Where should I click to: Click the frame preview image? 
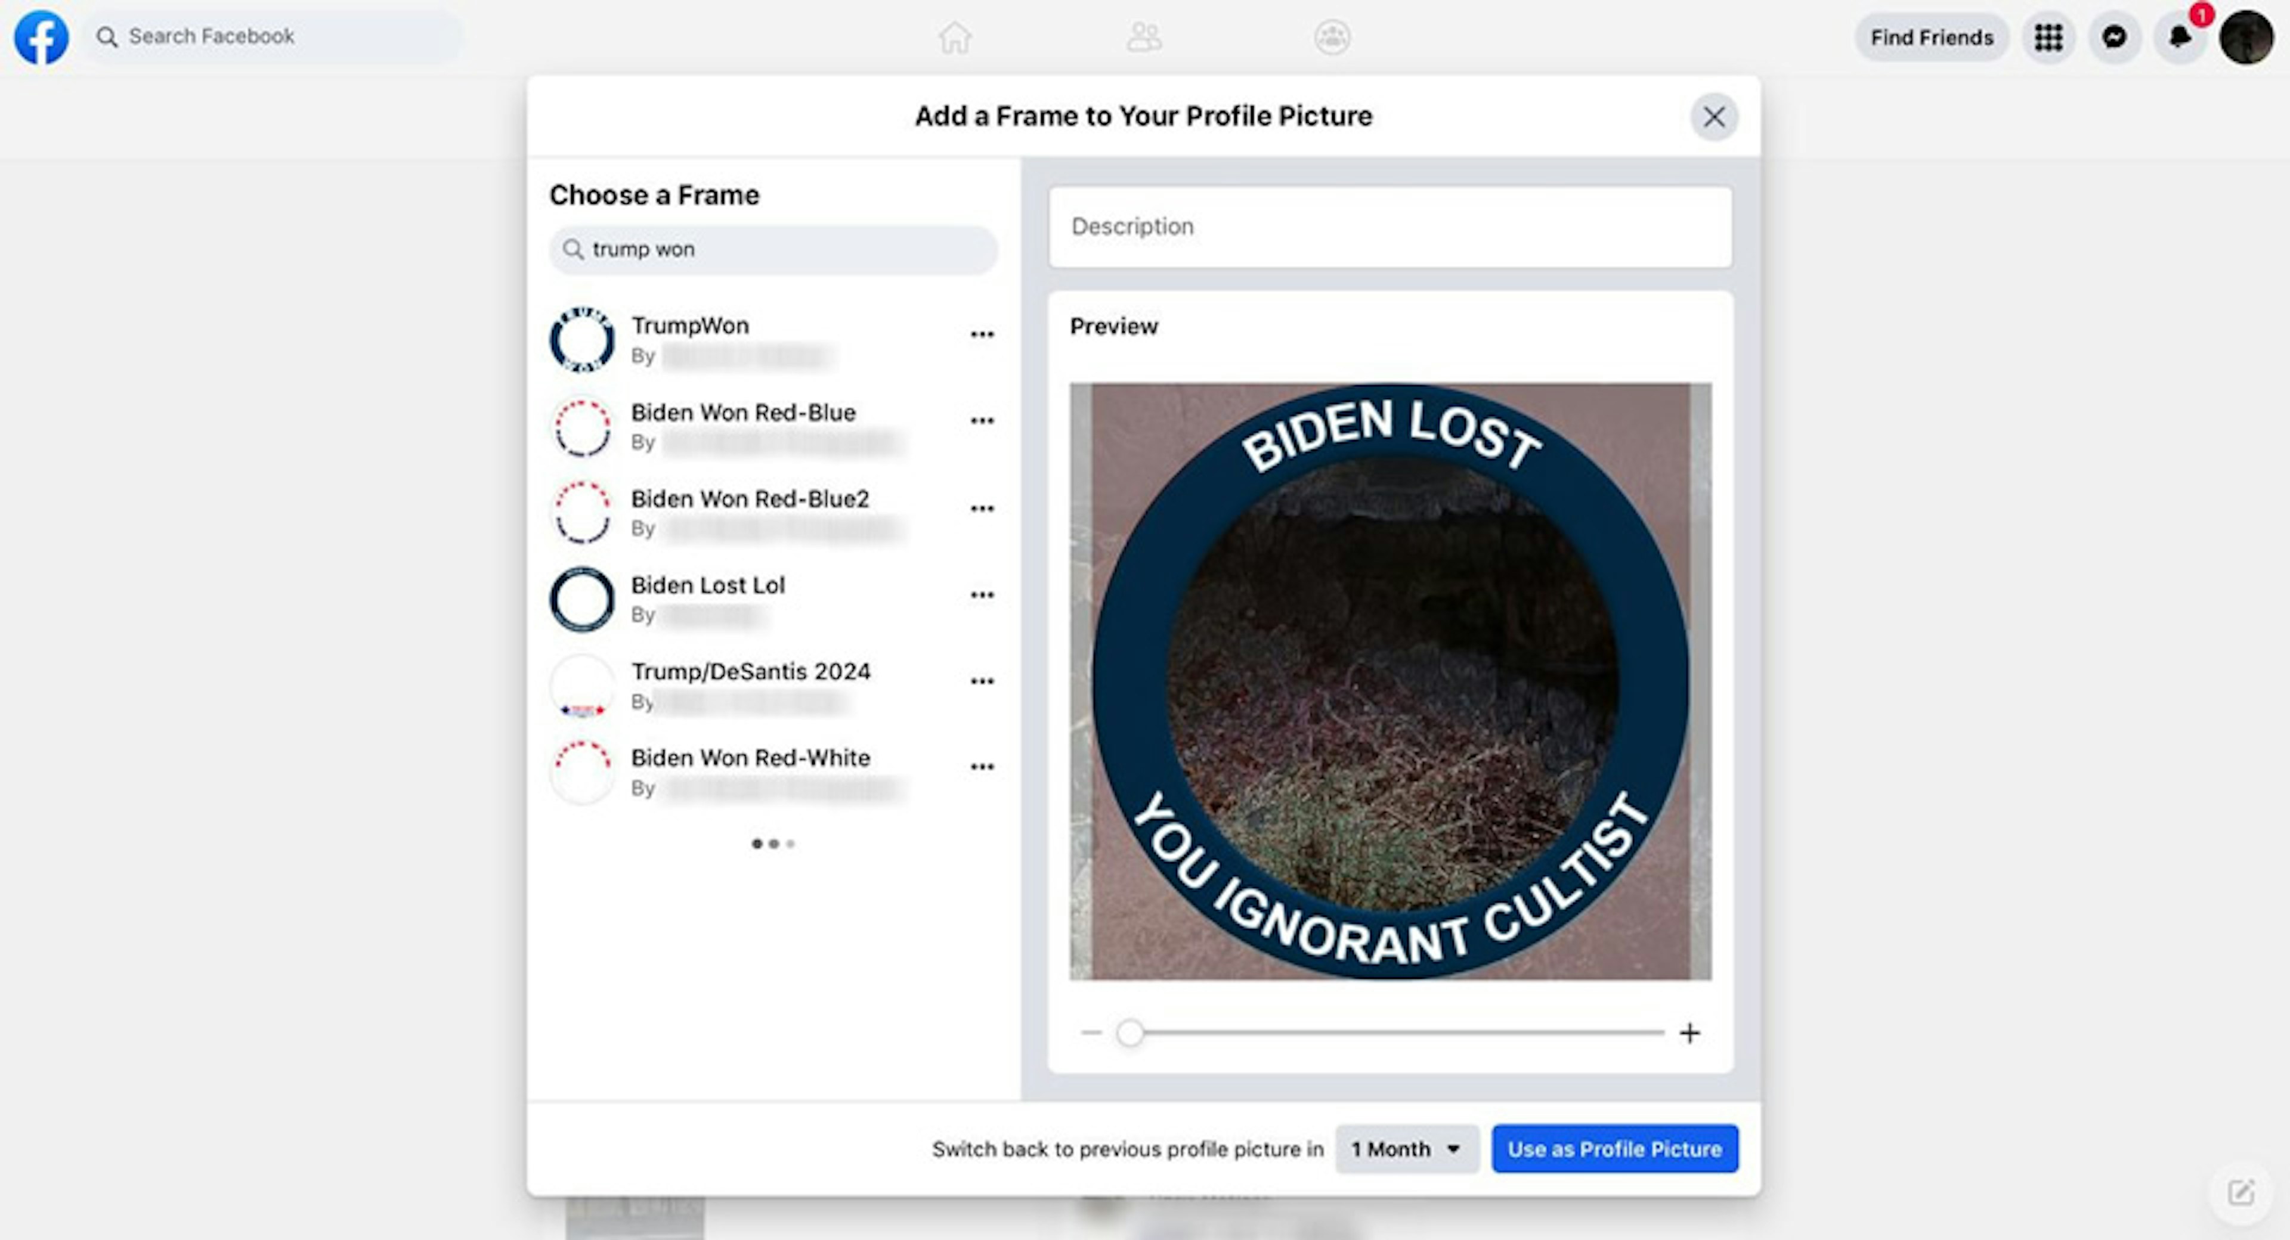coord(1390,682)
